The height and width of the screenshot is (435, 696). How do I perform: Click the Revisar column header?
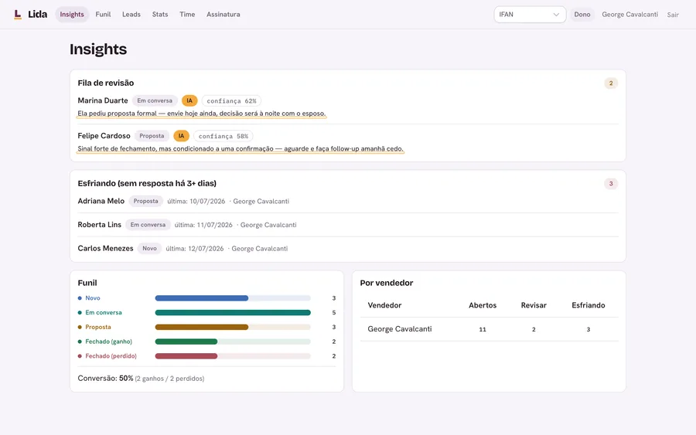(x=534, y=305)
